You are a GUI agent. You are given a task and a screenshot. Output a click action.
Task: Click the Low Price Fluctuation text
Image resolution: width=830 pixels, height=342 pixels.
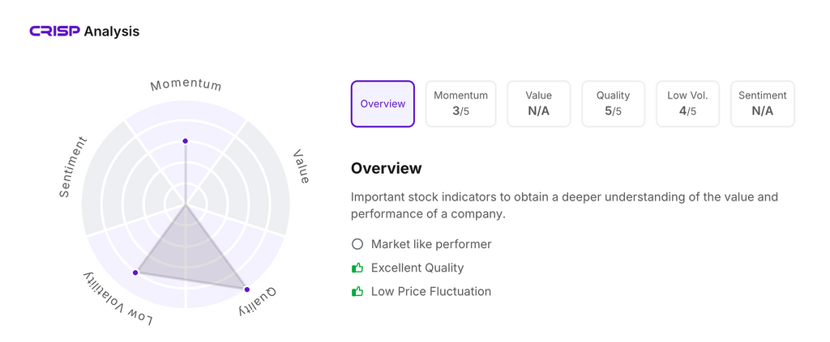point(431,291)
